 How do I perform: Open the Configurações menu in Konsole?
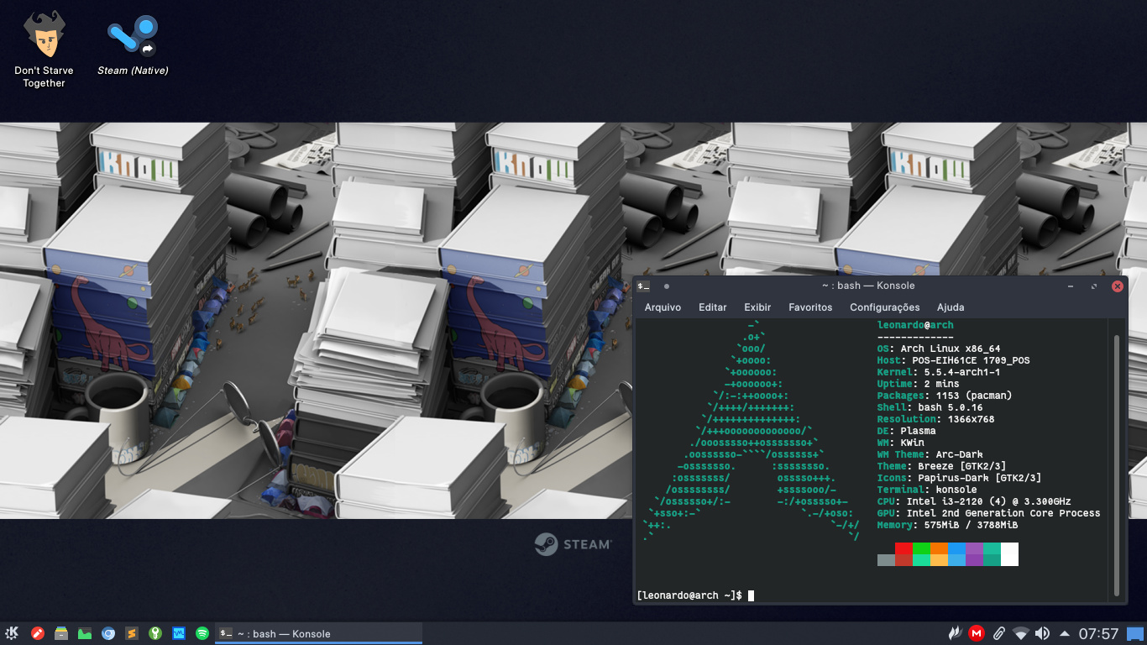885,307
